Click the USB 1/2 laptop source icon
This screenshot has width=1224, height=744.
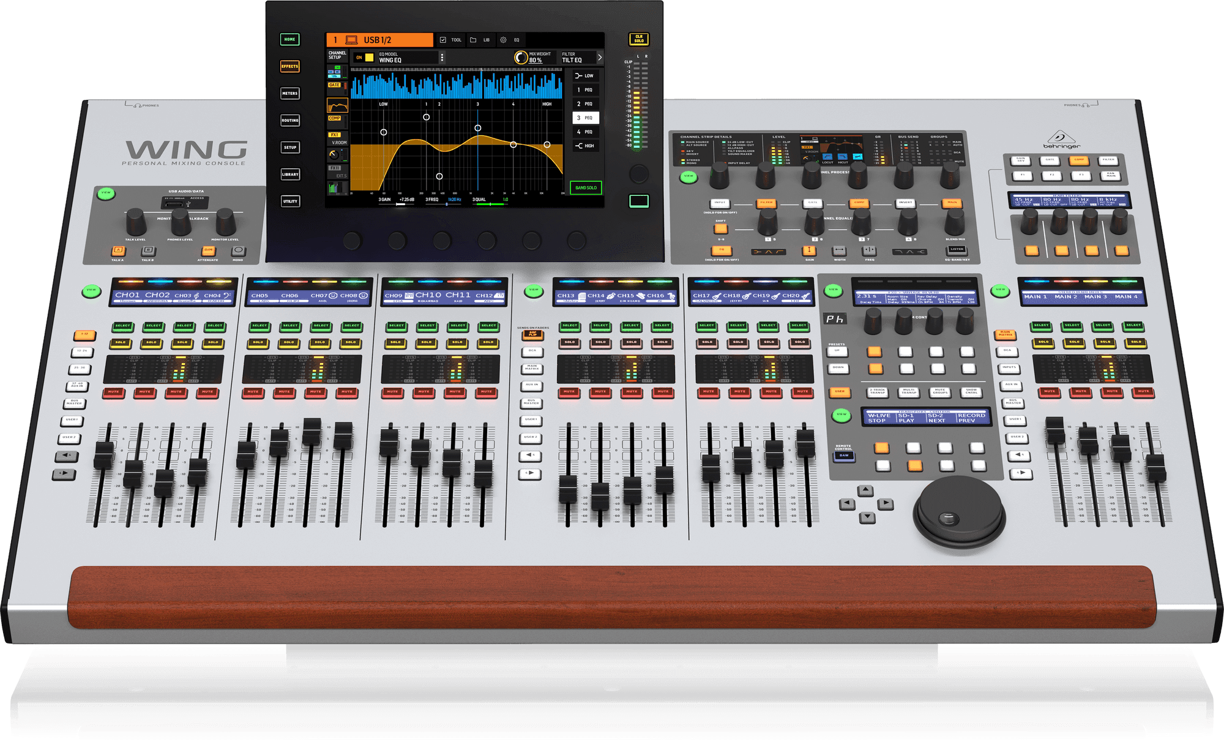(351, 40)
